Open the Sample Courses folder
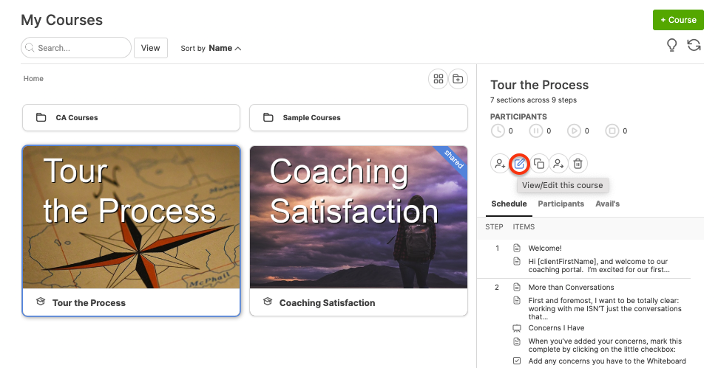 [358, 118]
